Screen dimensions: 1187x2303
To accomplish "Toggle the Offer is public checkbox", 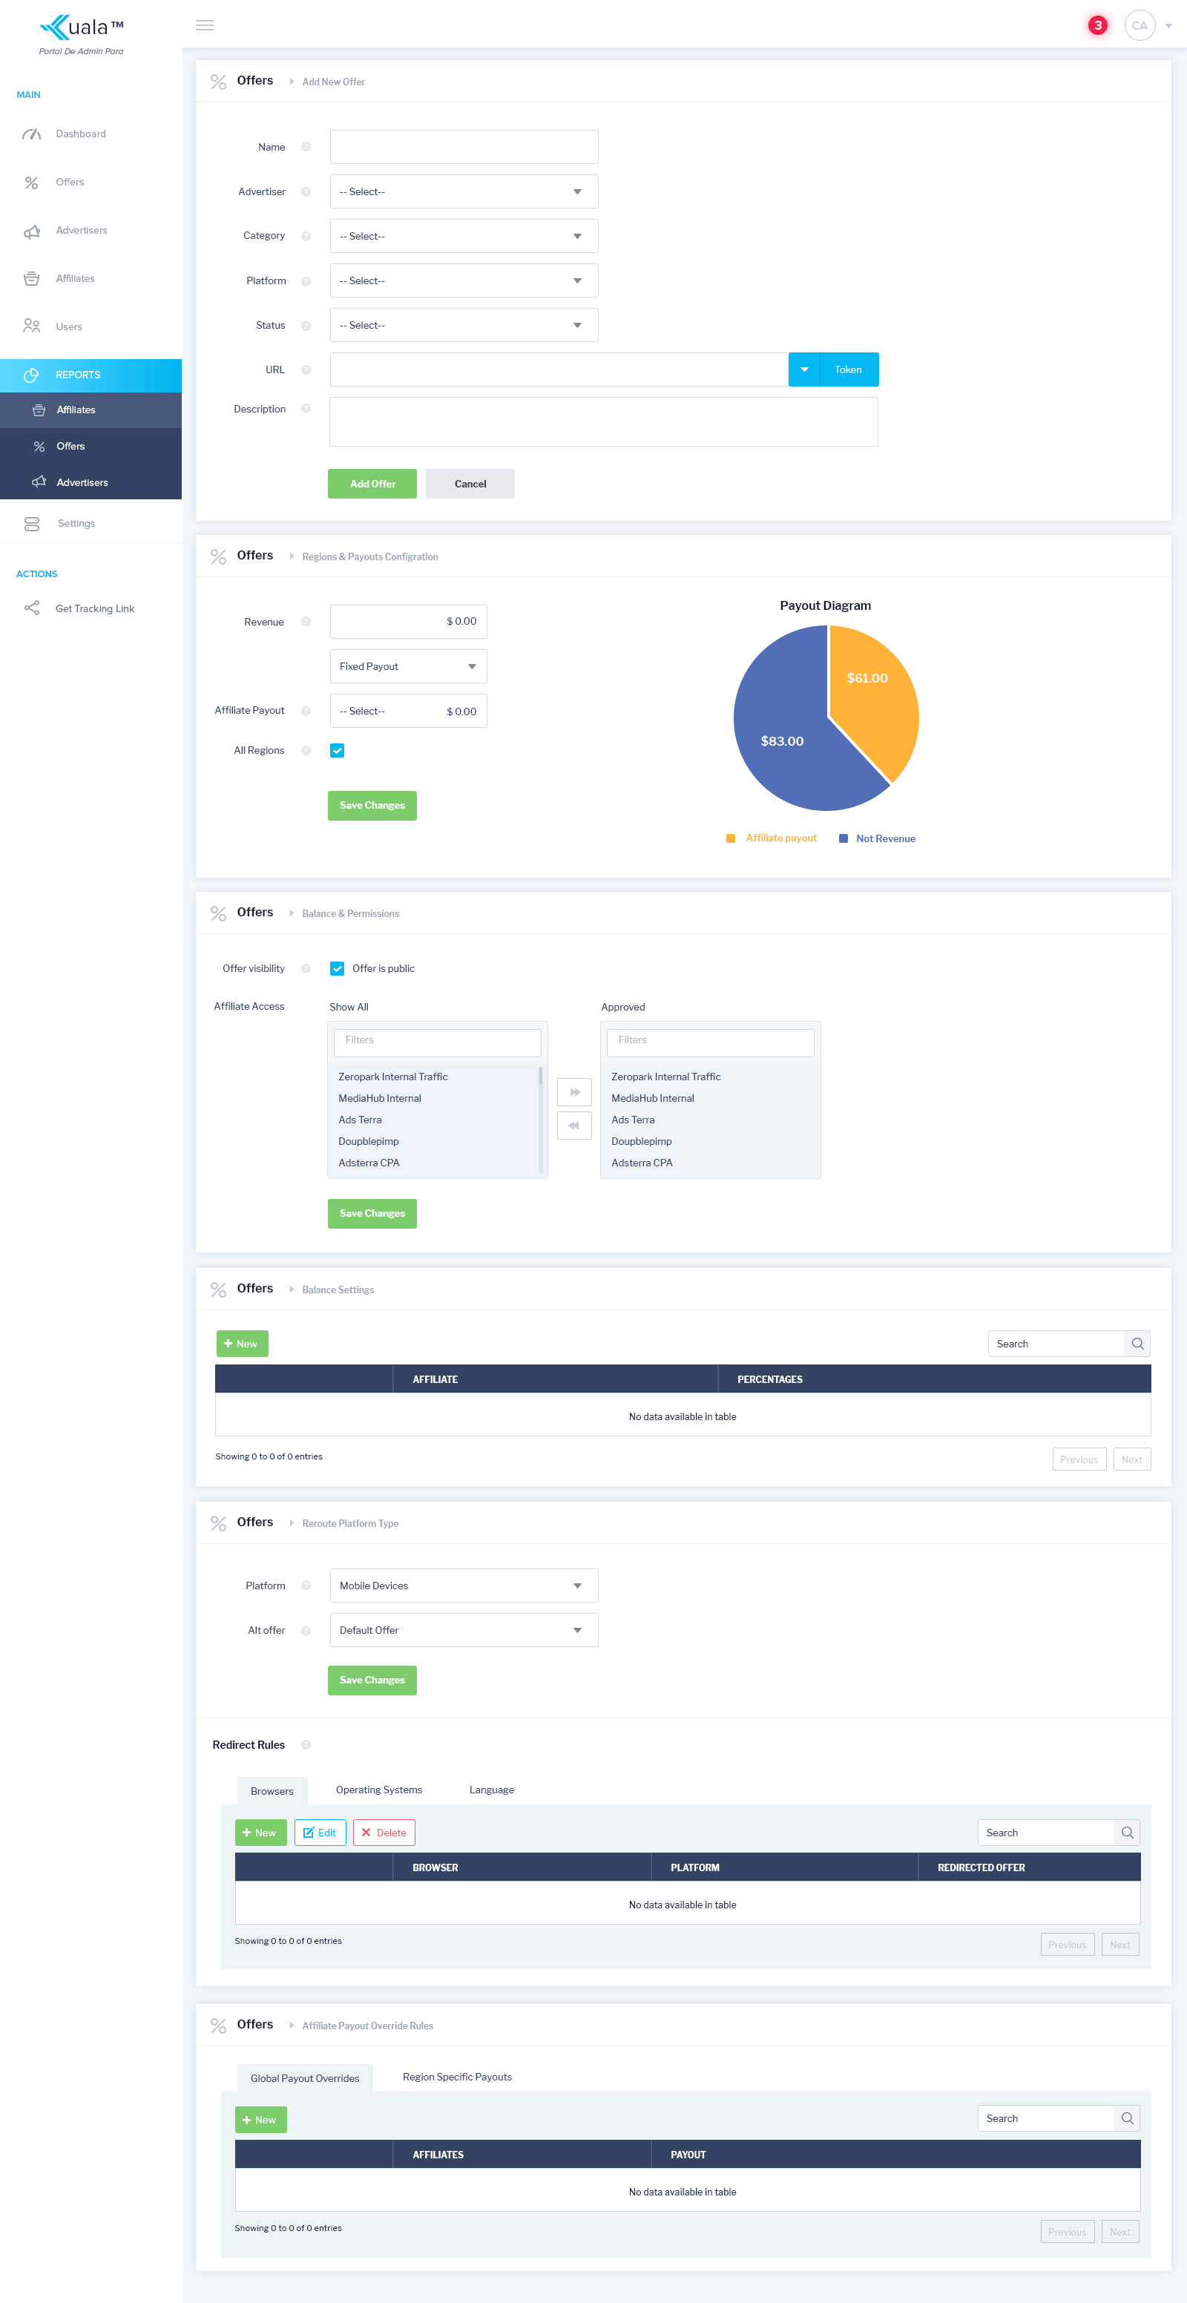I will click(x=337, y=969).
